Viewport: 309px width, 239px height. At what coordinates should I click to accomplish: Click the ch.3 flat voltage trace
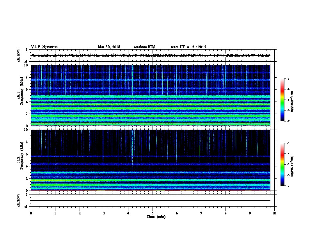(151, 201)
